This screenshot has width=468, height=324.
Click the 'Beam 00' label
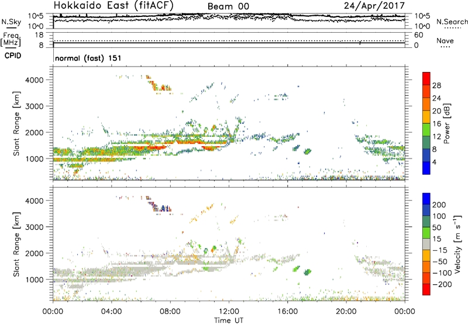[228, 6]
